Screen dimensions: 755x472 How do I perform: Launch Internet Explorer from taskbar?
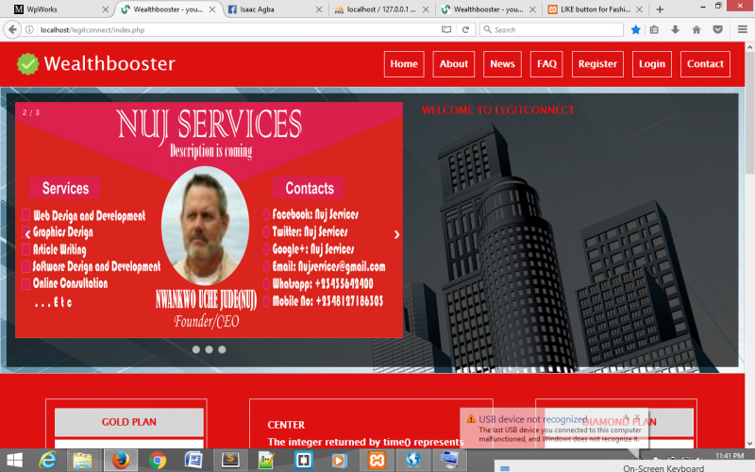[48, 461]
